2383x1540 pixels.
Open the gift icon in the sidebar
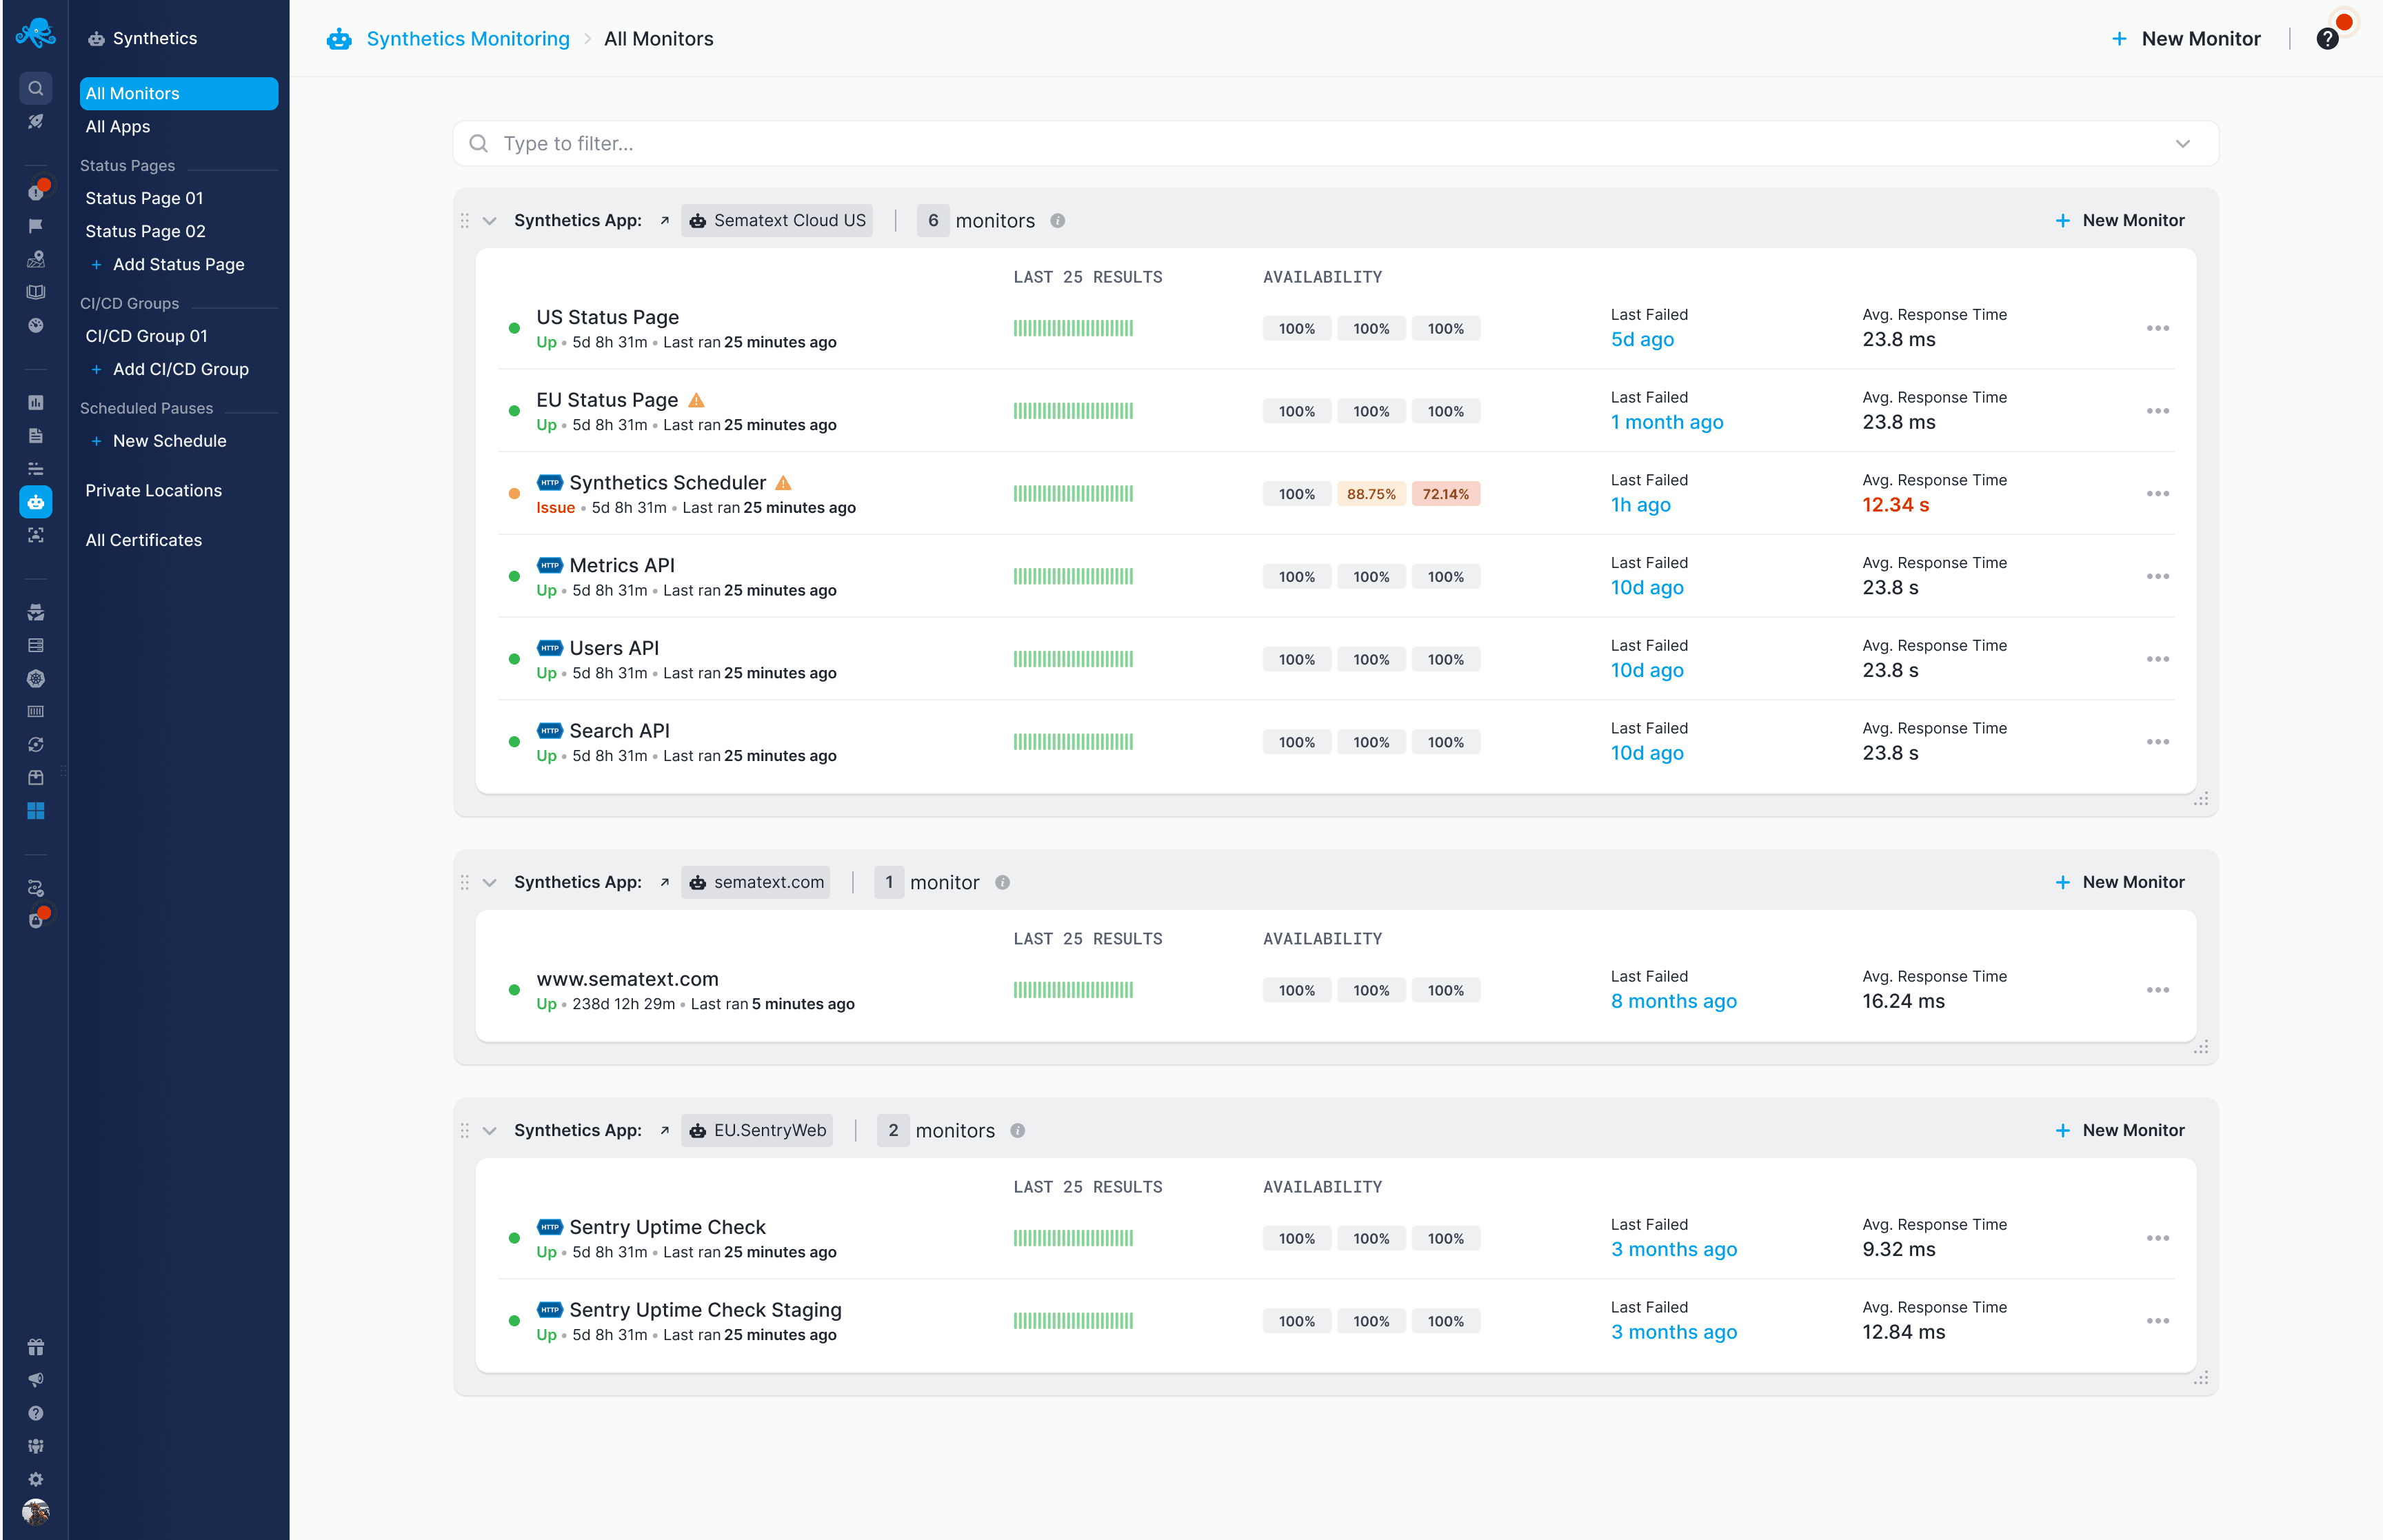35,1348
